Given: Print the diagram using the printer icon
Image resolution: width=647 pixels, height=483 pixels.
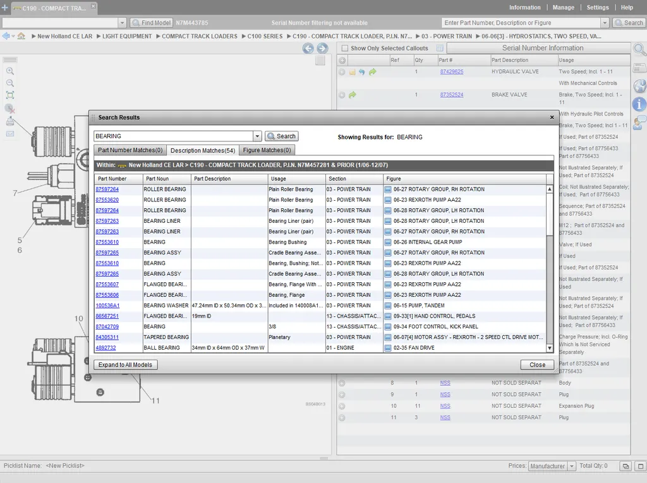Looking at the screenshot, I should [x=10, y=122].
